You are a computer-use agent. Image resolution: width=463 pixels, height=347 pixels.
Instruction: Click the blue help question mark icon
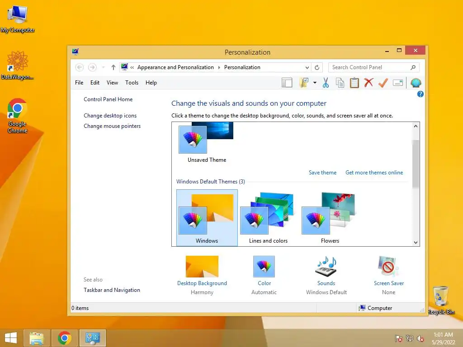420,94
